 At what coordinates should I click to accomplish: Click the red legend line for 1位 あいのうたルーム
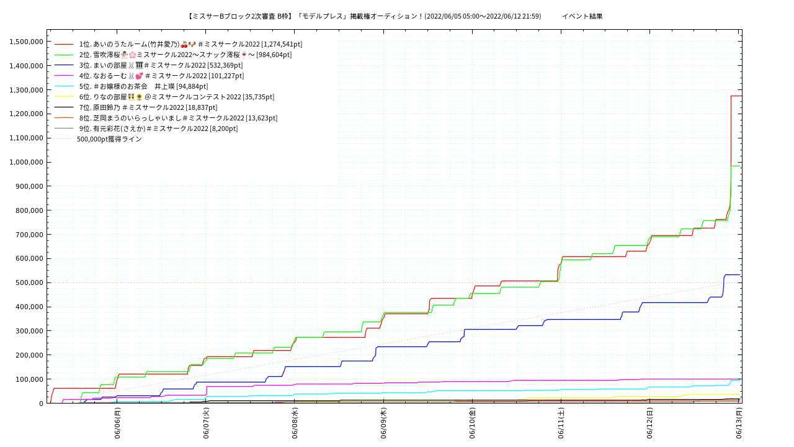coord(64,44)
